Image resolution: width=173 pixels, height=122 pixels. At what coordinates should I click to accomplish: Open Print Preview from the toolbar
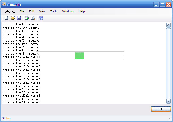[x=33, y=18]
